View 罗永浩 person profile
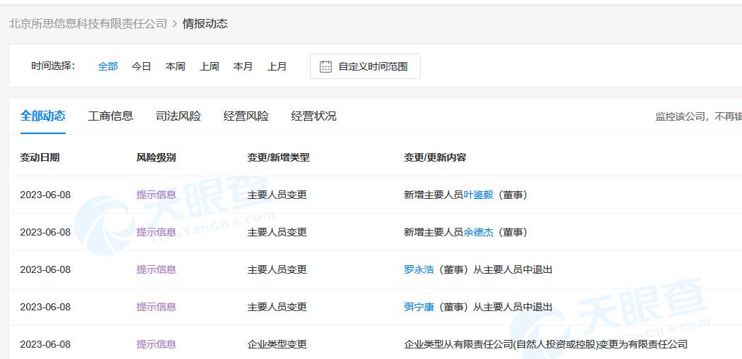 point(419,269)
